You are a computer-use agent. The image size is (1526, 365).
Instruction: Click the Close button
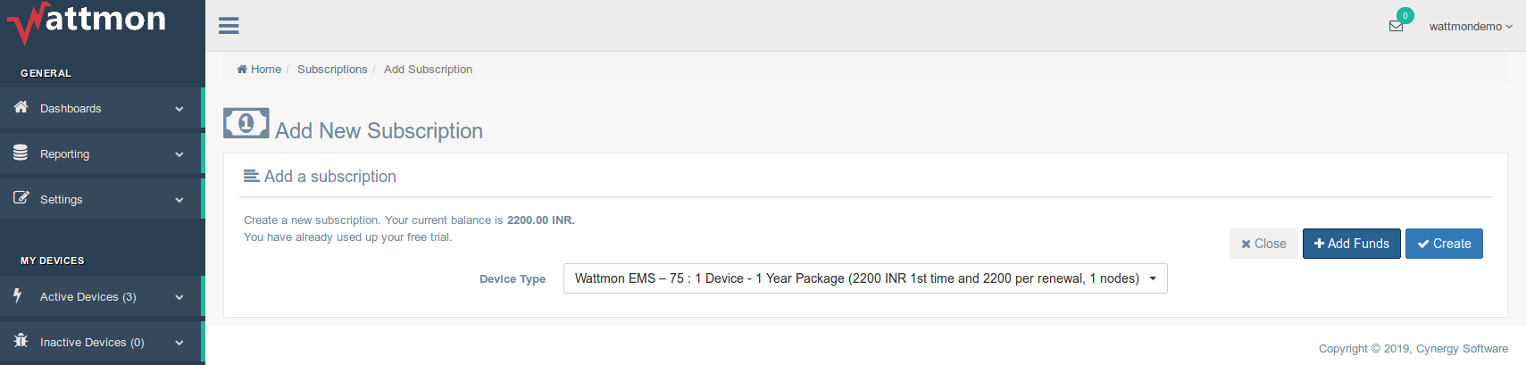coord(1263,244)
